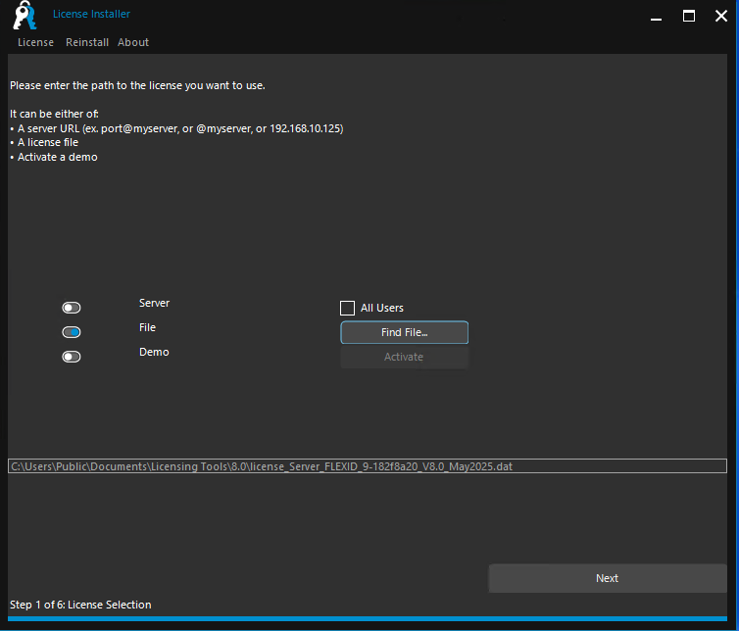Click the Server option label
Screen dimensions: 739x631
click(x=154, y=303)
